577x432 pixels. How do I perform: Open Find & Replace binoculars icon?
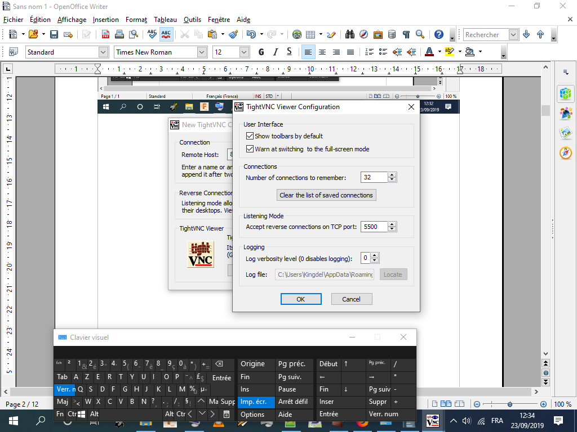(350, 34)
